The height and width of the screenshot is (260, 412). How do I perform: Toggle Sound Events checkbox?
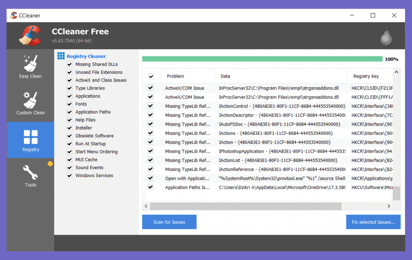click(70, 168)
